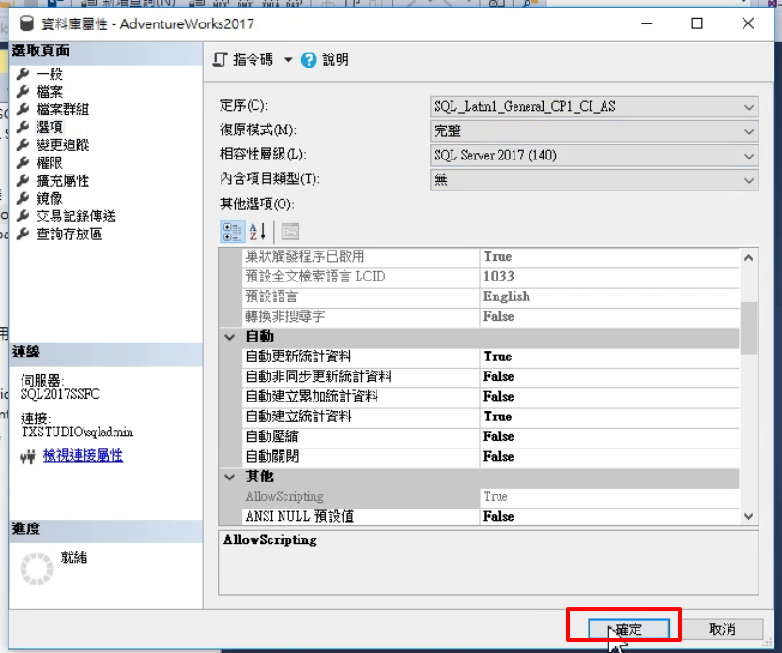
Task: Click the wrench icon beside 變更追蹤
Action: coord(23,144)
